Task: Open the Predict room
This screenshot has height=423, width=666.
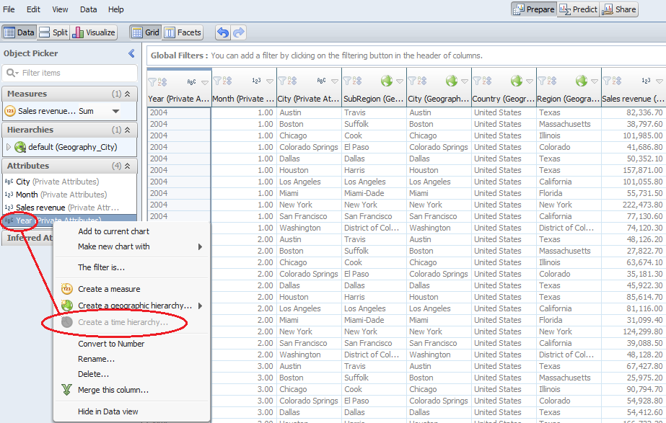Action: tap(578, 9)
